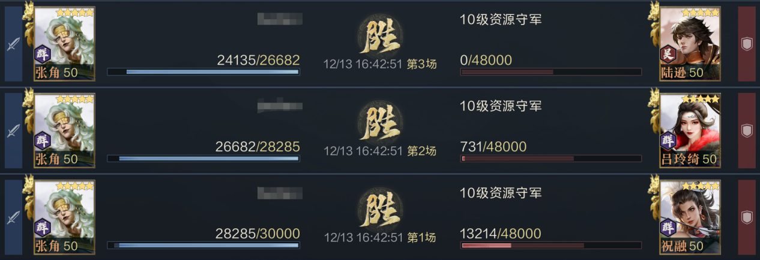Click the blurred player name in the first row
Viewport: 760px width, 260px height.
point(279,19)
